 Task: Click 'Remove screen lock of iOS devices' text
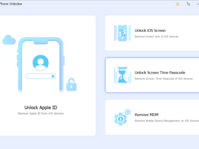pos(157,37)
